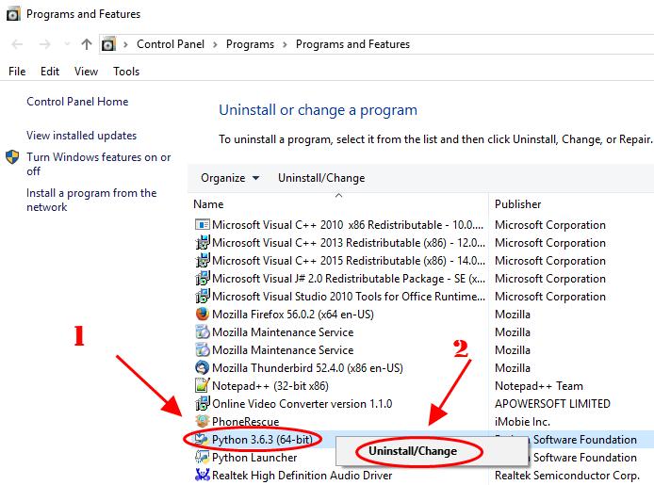The width and height of the screenshot is (654, 485).
Task: Click Uninstall/Change in the toolbar
Action: (x=321, y=178)
